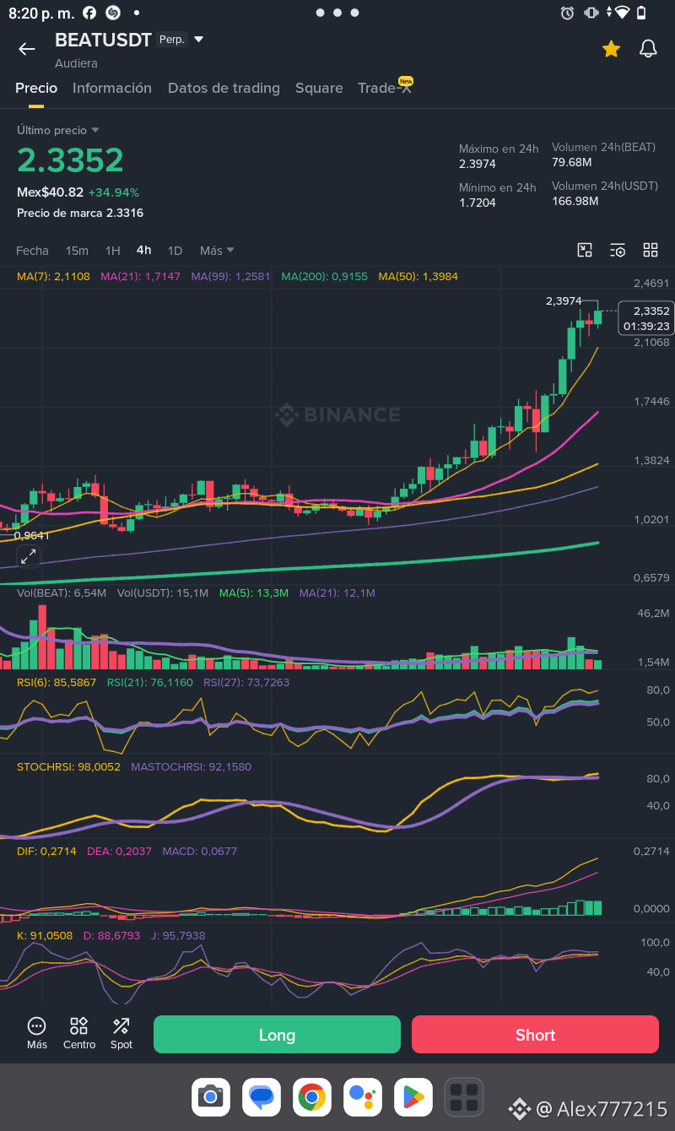This screenshot has height=1131, width=675.
Task: Click the big 2.3352 last price
Action: coord(71,160)
